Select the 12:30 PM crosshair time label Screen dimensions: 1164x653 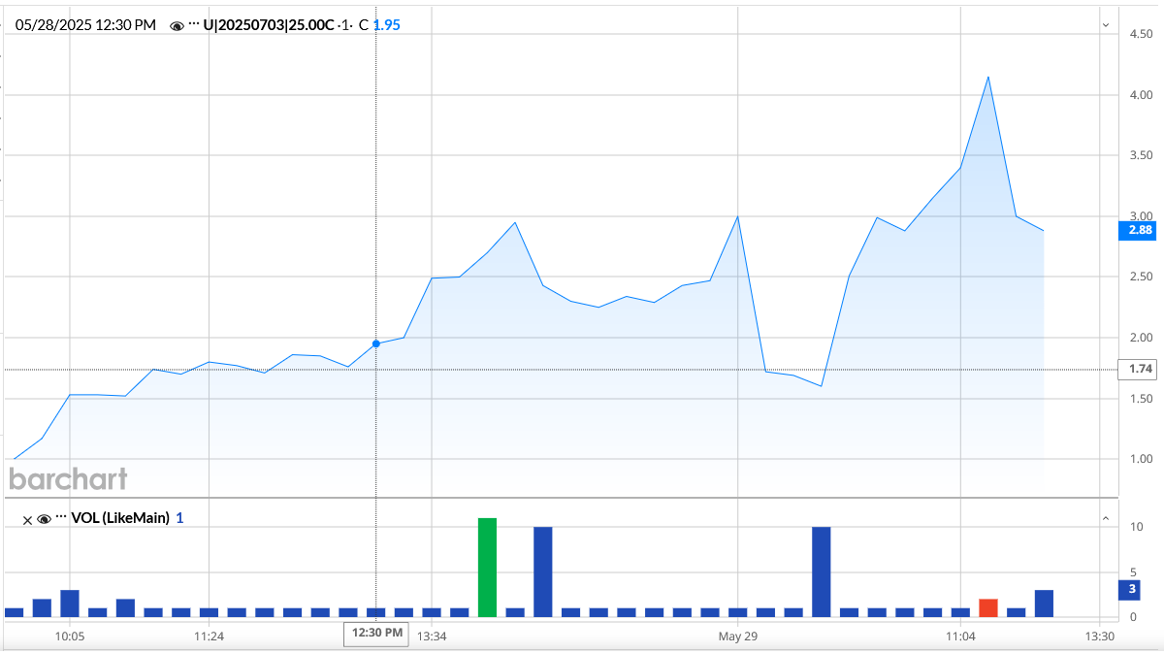tap(376, 634)
